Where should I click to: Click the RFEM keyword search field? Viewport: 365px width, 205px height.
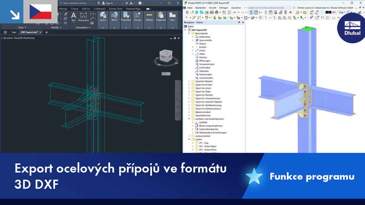coord(269,8)
